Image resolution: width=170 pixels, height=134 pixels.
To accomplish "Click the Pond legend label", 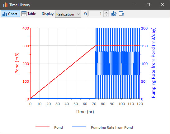I will coord(59,127).
